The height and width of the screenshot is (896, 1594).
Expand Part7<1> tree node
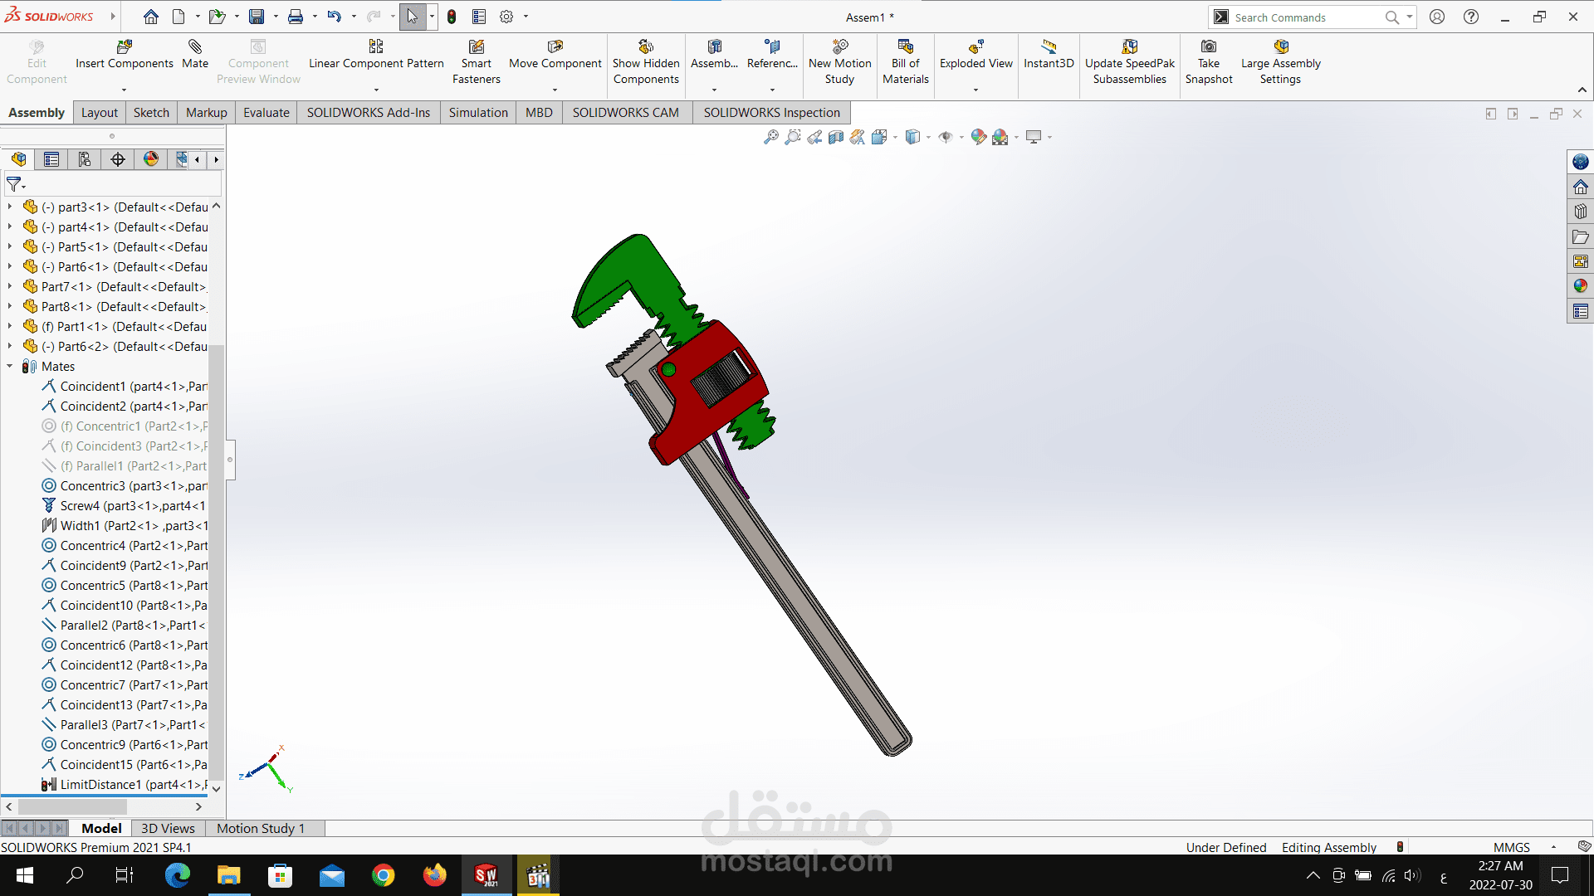(10, 286)
